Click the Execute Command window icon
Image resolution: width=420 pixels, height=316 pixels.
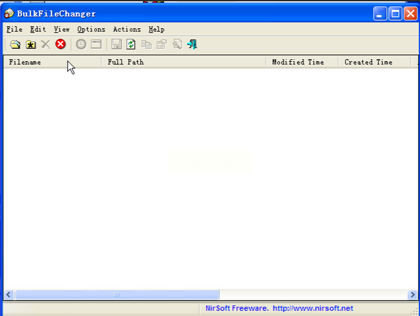(x=96, y=44)
